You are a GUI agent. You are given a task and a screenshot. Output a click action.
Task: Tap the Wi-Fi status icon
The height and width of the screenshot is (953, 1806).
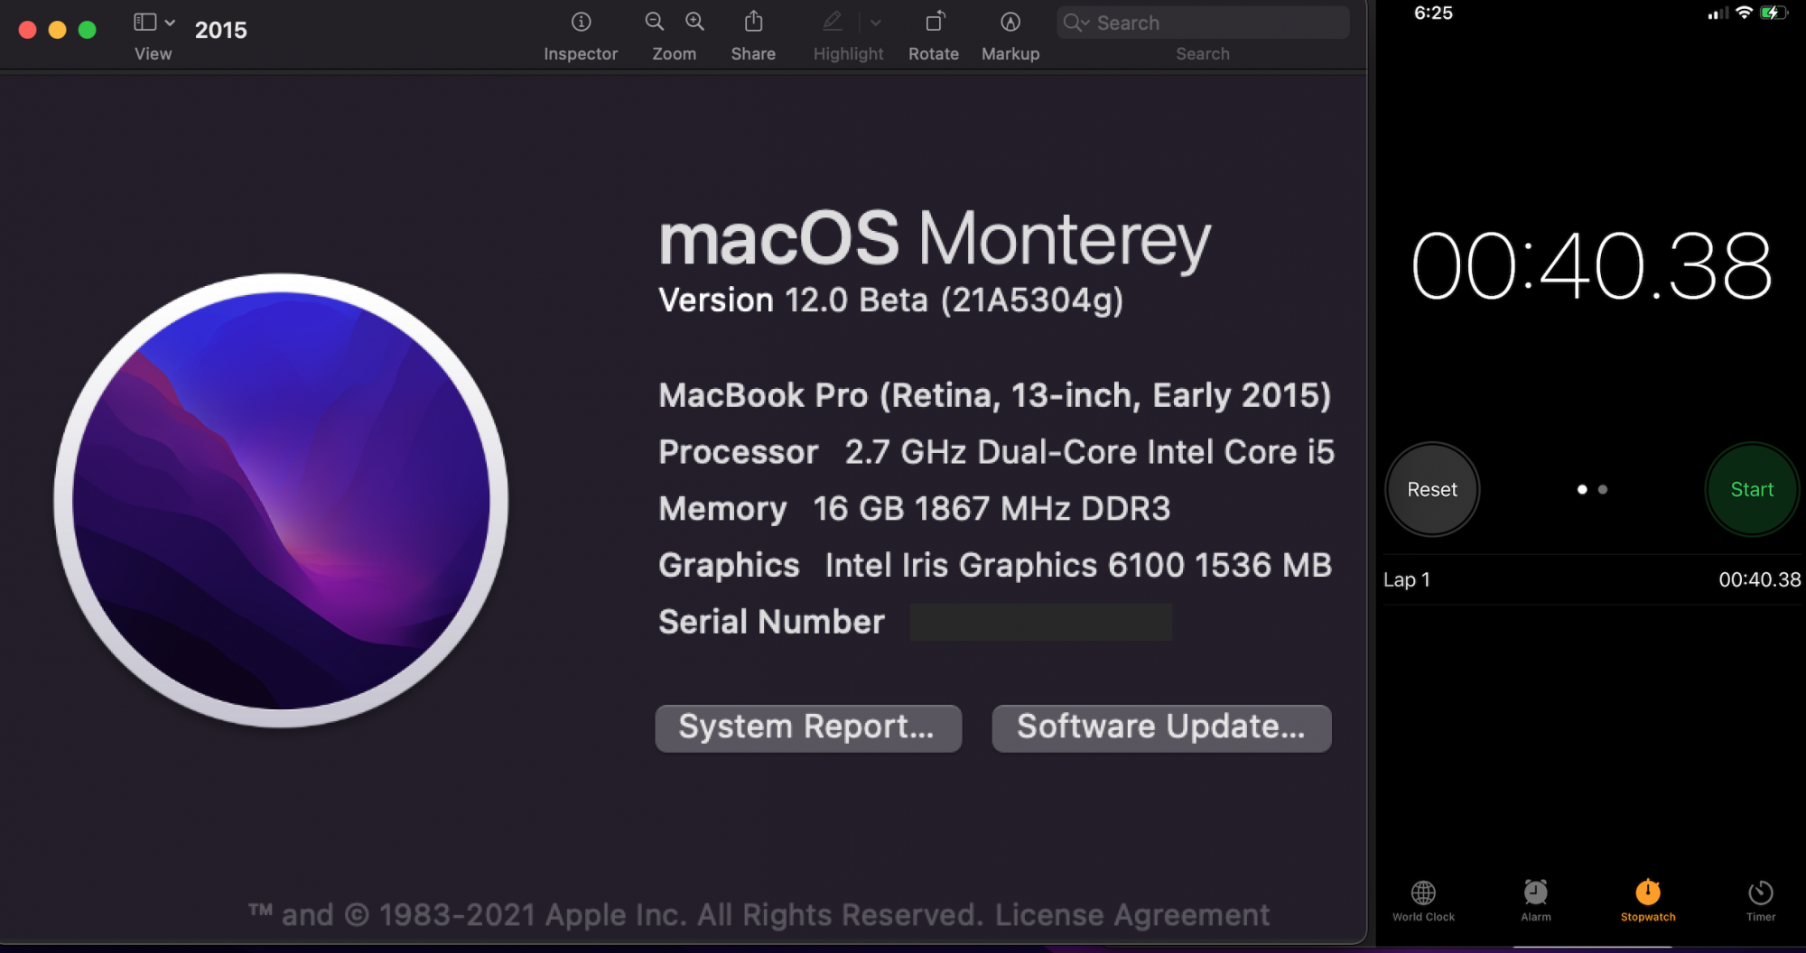click(x=1745, y=13)
